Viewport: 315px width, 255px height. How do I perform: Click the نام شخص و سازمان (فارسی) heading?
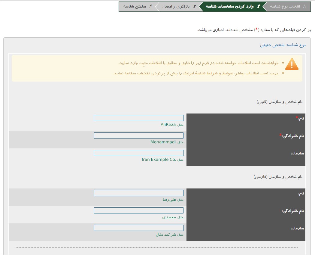click(x=278, y=177)
